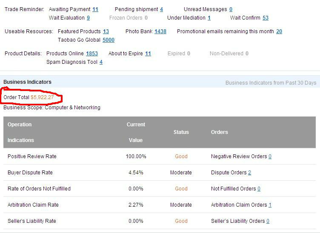Open Arbitration Claim Orders count 1

(x=270, y=205)
